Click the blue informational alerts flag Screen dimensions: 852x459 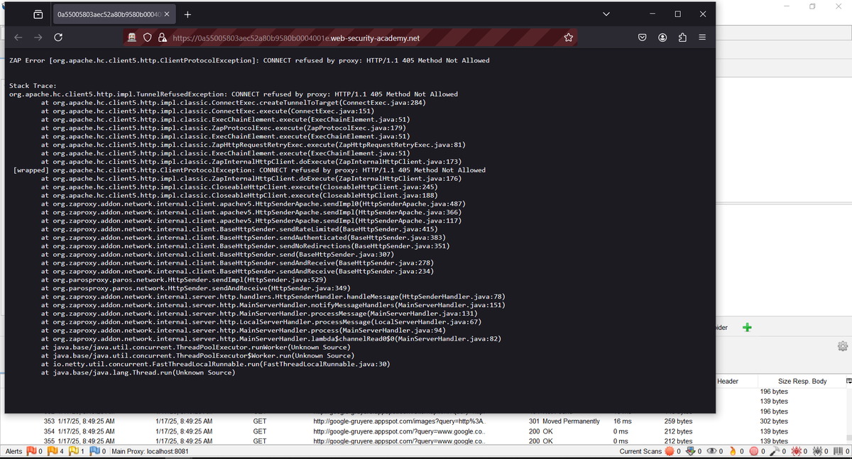coord(94,451)
